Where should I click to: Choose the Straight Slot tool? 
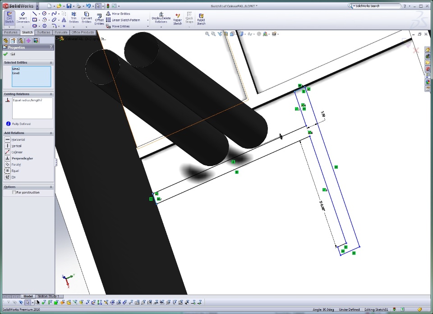pyautogui.click(x=35, y=26)
